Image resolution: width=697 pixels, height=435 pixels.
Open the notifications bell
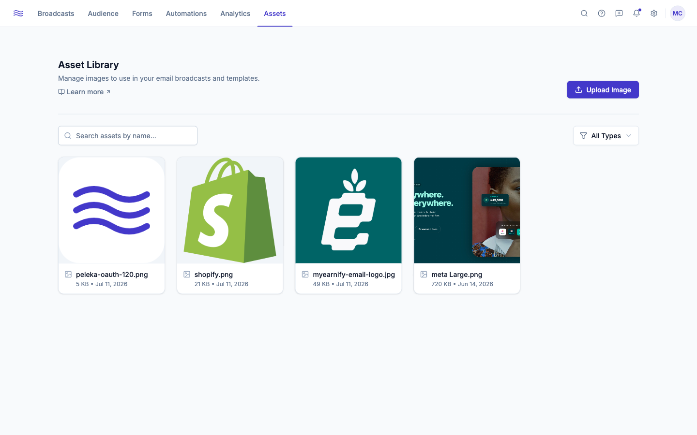636,14
